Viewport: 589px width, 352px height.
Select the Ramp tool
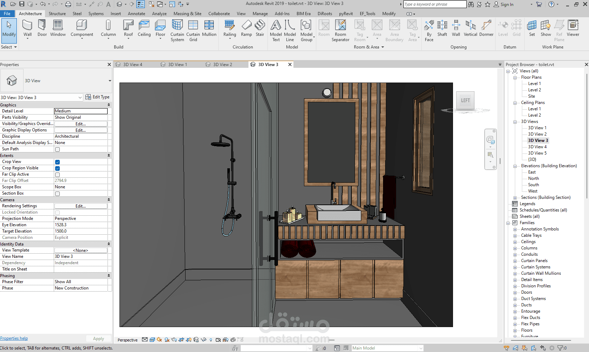point(246,28)
